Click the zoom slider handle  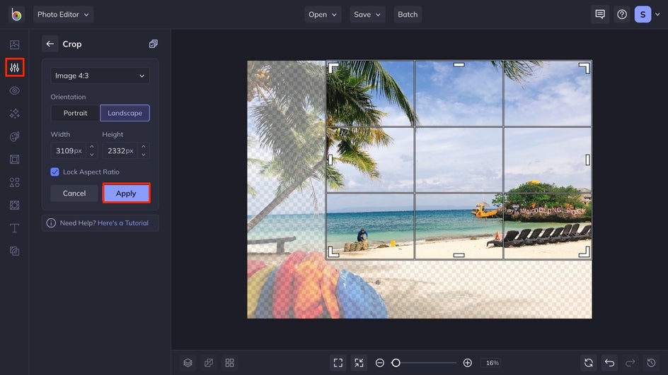(396, 363)
